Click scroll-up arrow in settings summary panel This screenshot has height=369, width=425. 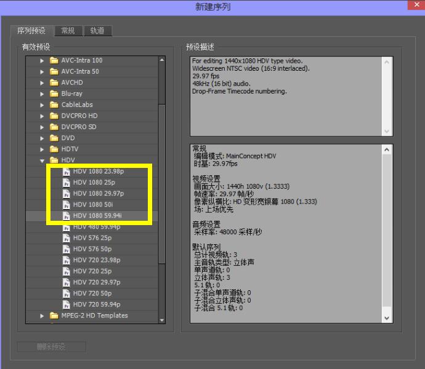tap(387, 149)
